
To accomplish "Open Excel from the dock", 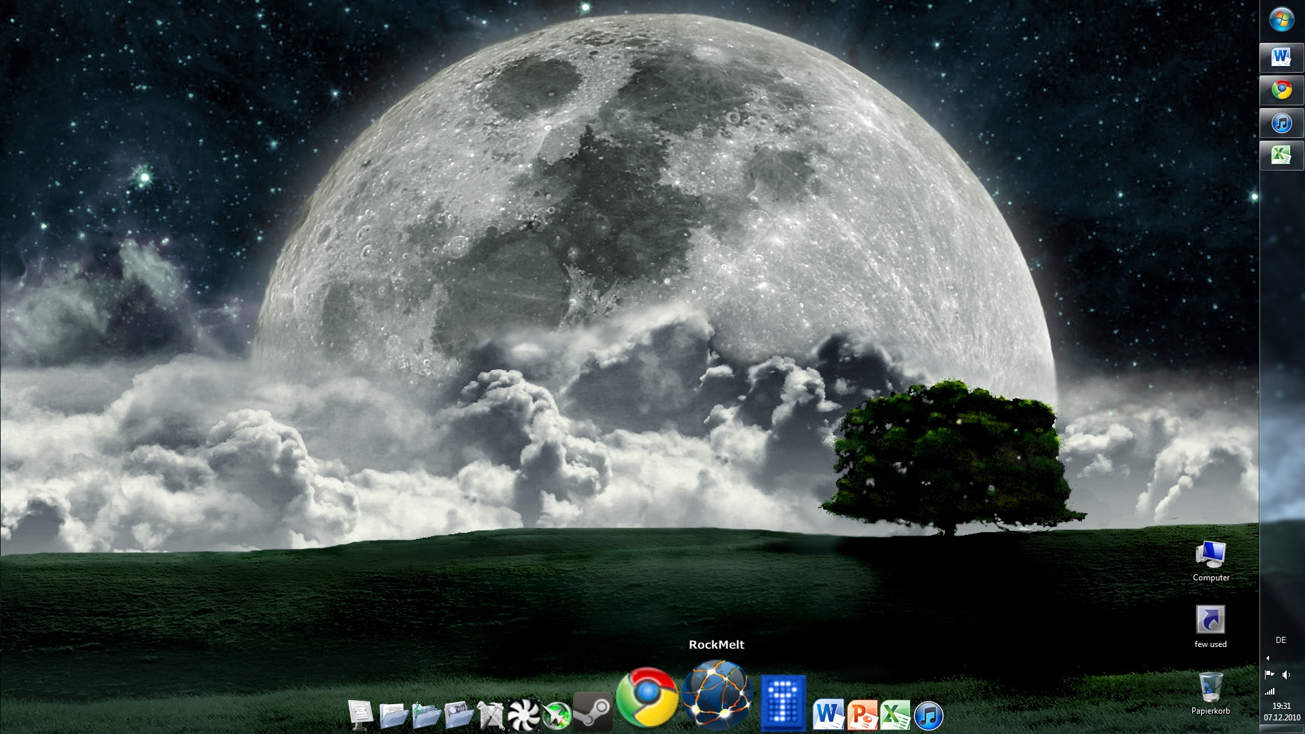I will coord(895,715).
